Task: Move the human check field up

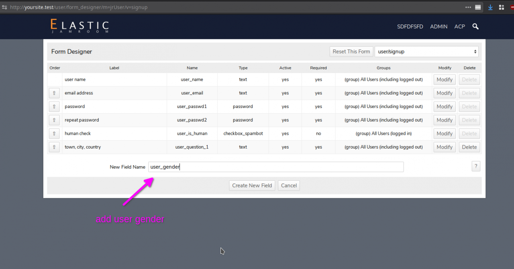Action: click(54, 134)
